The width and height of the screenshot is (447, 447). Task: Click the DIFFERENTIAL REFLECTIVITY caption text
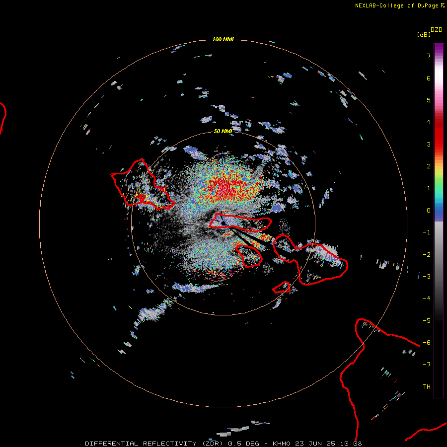(x=141, y=444)
